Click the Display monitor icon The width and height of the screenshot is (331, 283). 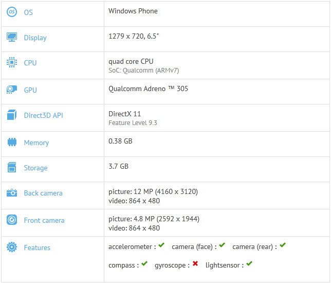coord(11,37)
